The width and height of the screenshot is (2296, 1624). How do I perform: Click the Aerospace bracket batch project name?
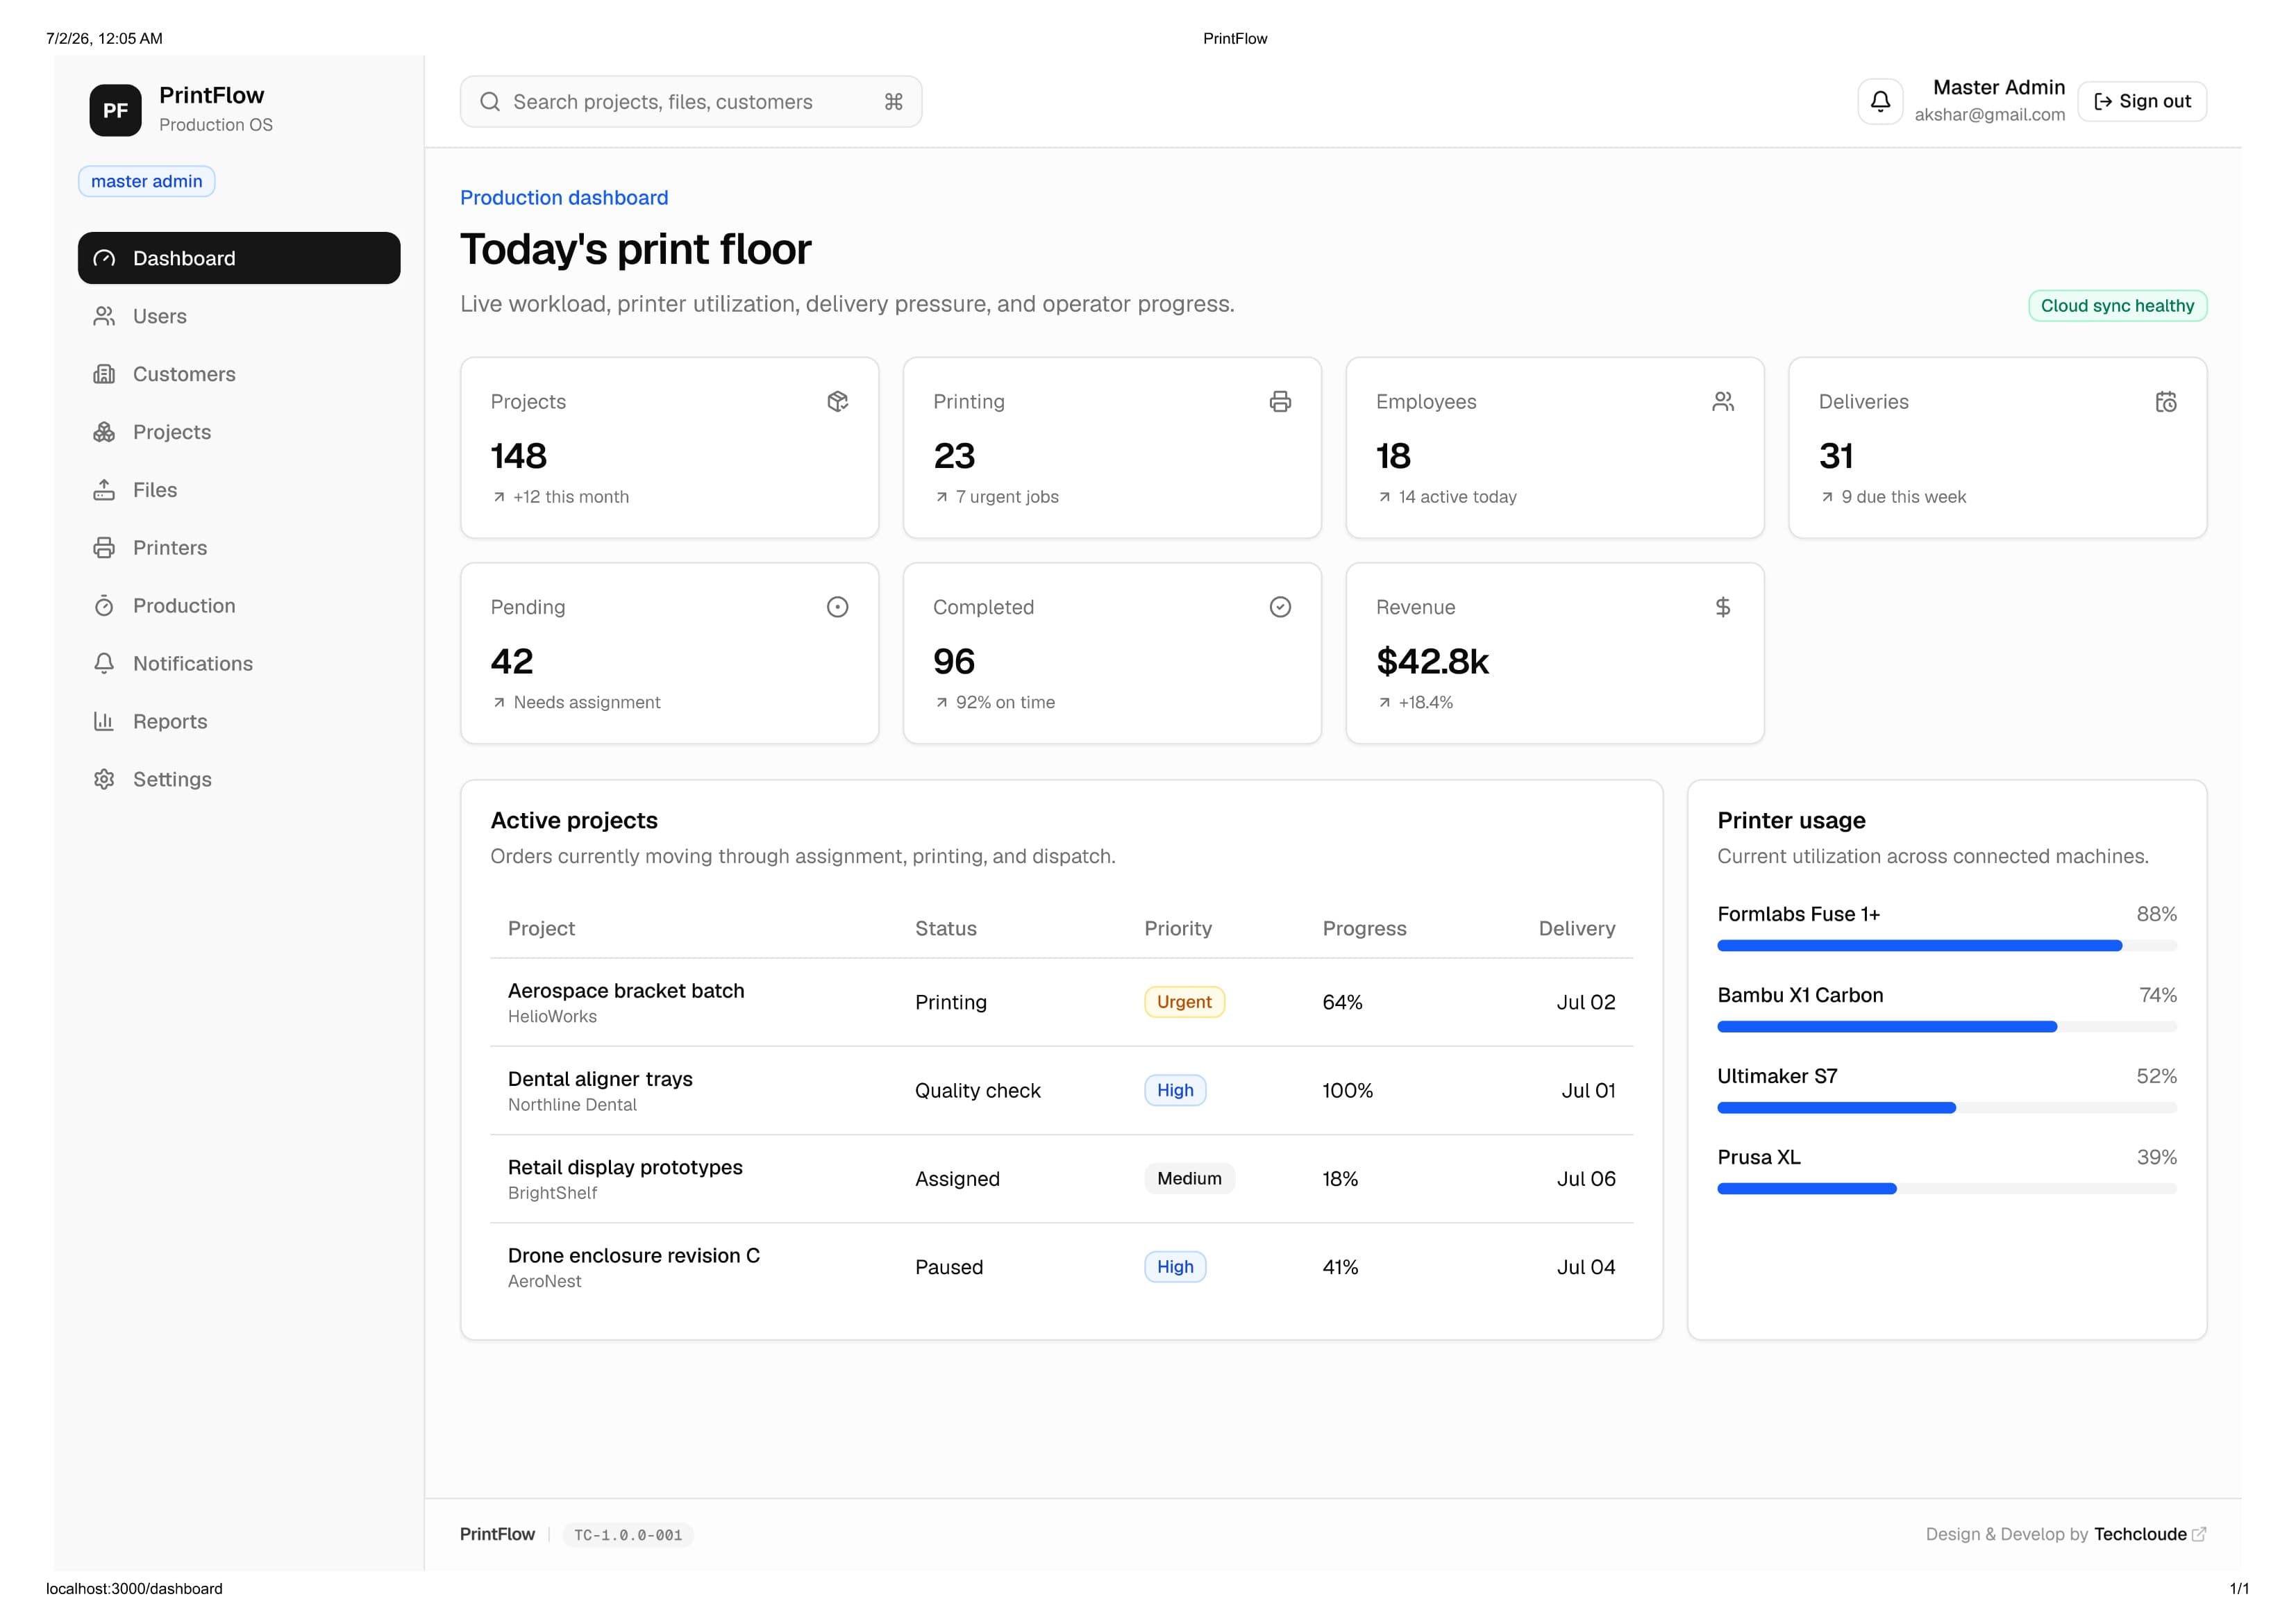(x=626, y=991)
